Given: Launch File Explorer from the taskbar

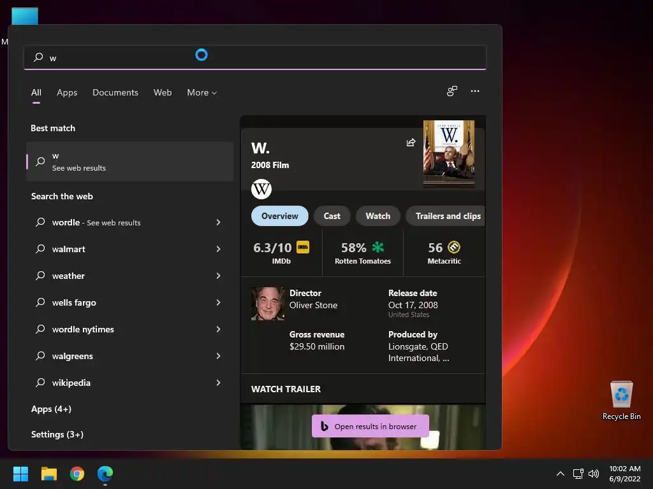Looking at the screenshot, I should [x=49, y=474].
